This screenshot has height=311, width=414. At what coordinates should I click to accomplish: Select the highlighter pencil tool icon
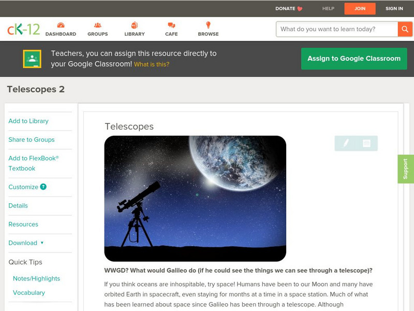point(346,143)
